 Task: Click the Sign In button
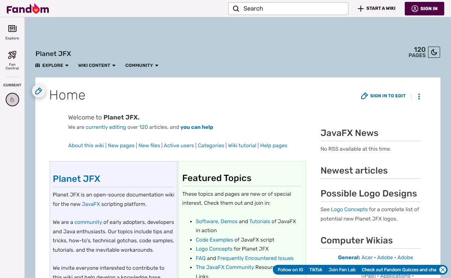[x=424, y=9]
